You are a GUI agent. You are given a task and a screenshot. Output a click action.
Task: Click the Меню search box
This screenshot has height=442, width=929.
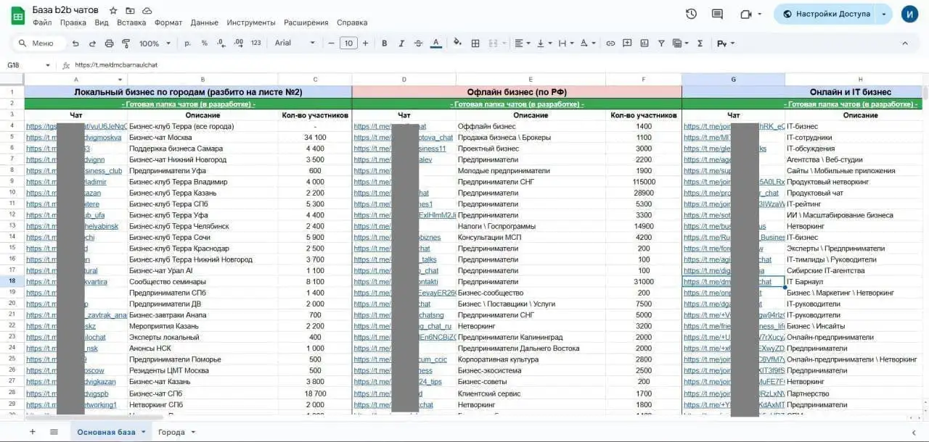click(40, 43)
